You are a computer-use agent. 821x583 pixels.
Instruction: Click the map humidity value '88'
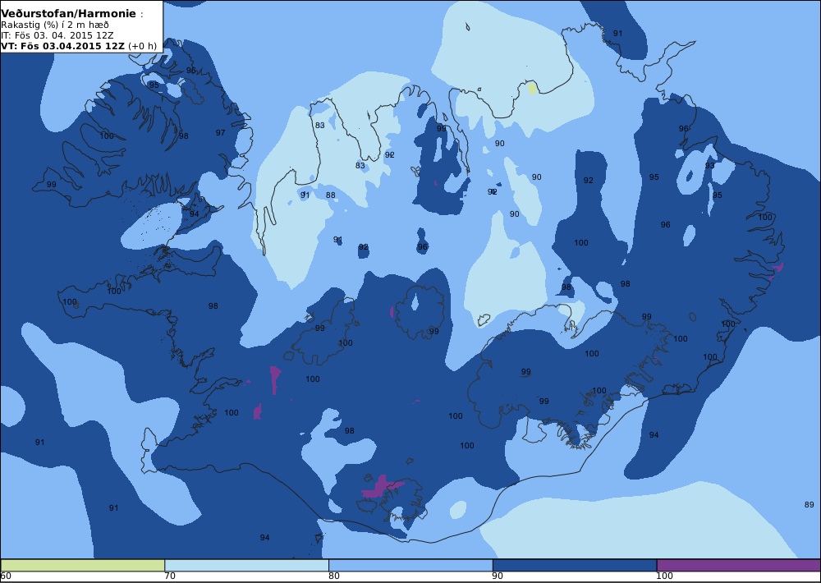point(330,195)
